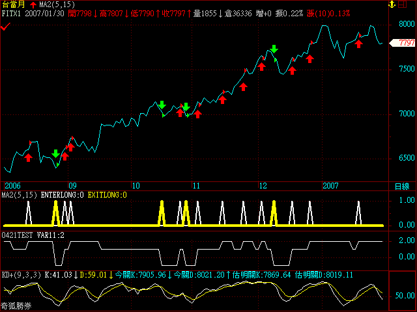The image size is (417, 312).
Task: Click the ENTERLONG:0 indicator readout
Action: pyautogui.click(x=63, y=195)
